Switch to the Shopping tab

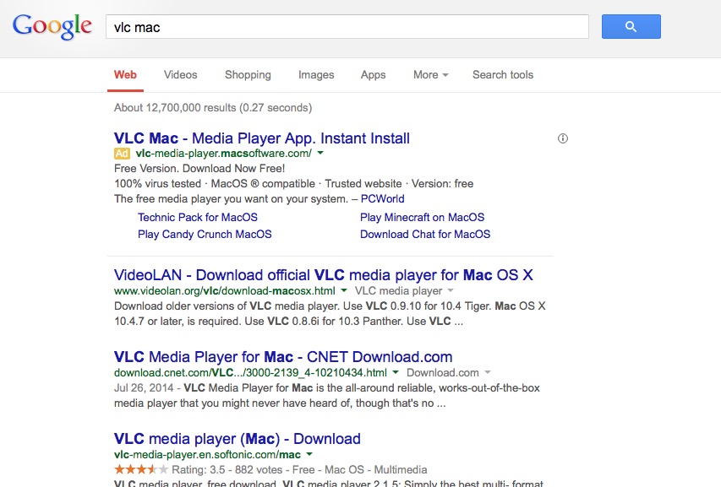point(248,75)
